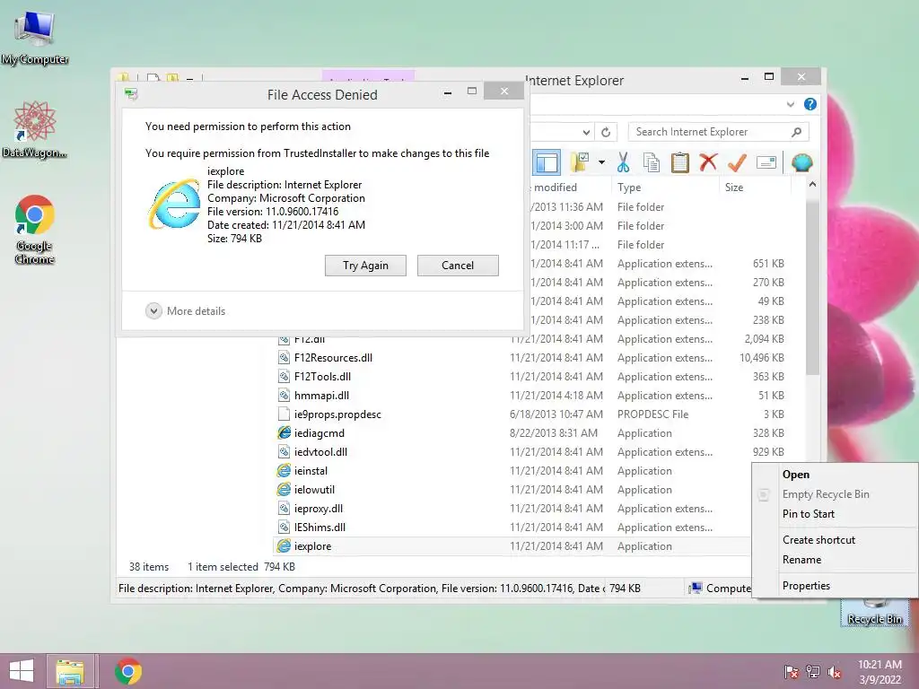This screenshot has width=919, height=689.
Task: Click the Computer status bar entry
Action: coord(721,589)
